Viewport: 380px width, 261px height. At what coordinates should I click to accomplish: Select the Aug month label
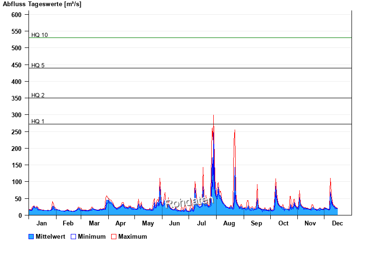pyautogui.click(x=229, y=224)
